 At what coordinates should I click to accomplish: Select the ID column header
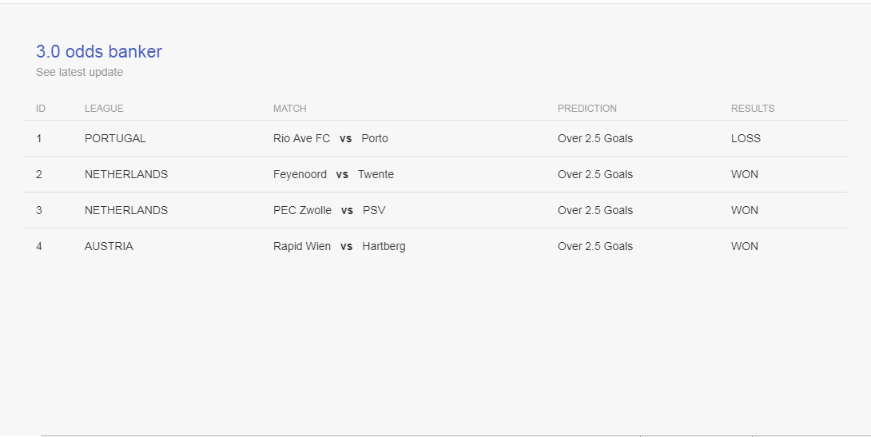coord(41,109)
